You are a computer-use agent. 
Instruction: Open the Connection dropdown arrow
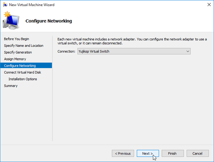[x=188, y=51]
